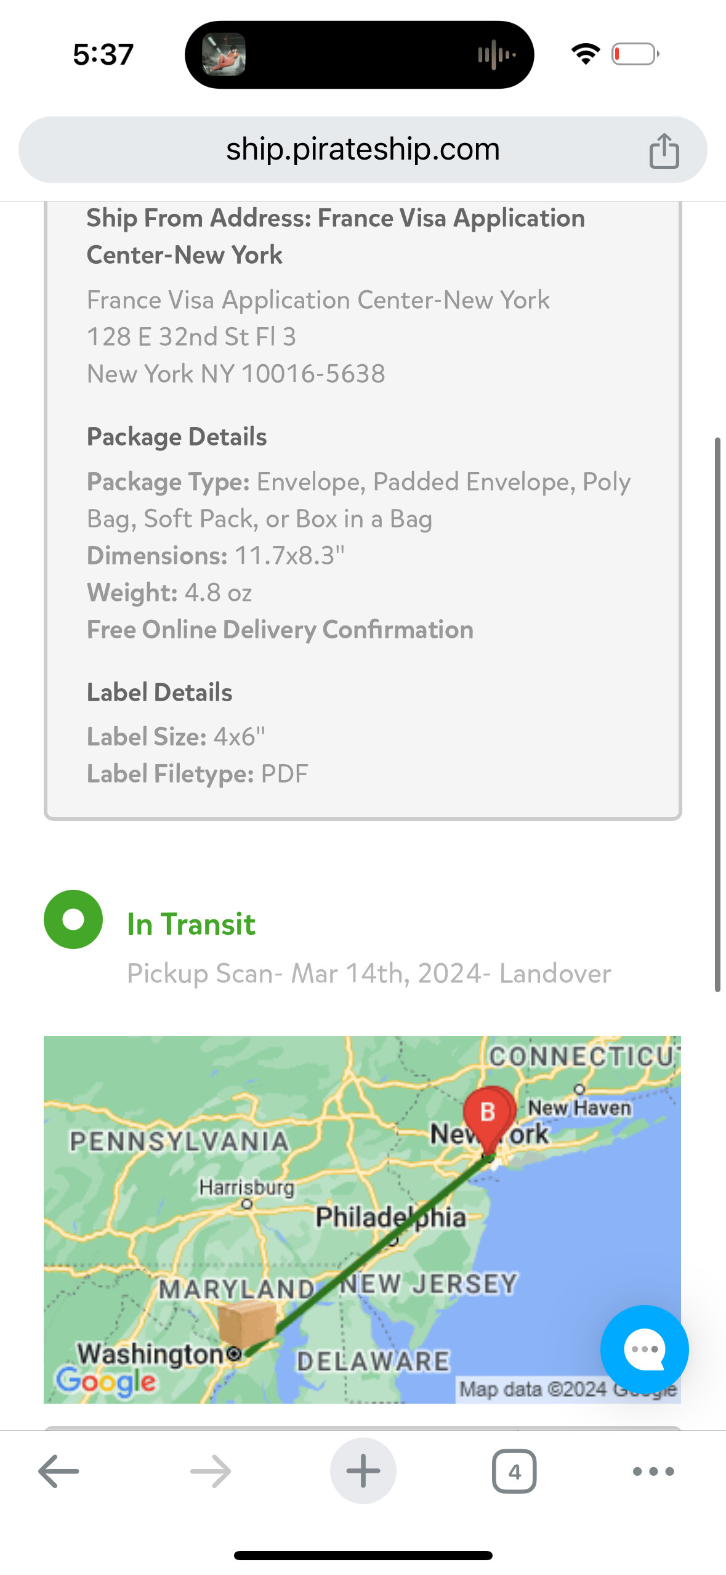Open the browser three-dots menu
The width and height of the screenshot is (726, 1575).
tap(653, 1471)
